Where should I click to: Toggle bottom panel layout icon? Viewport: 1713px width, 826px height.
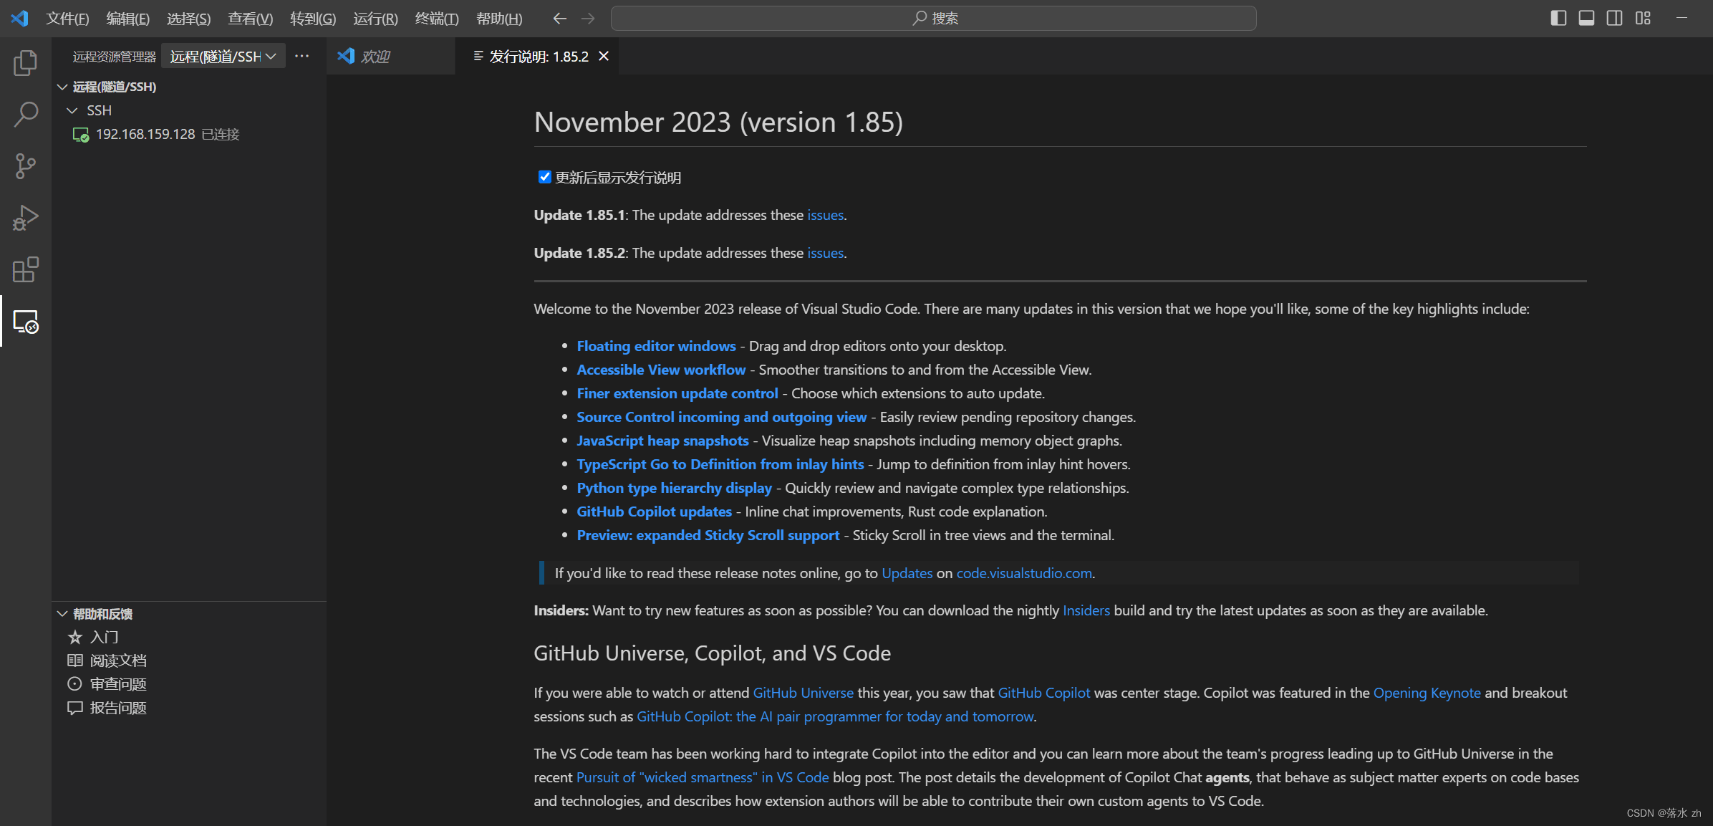click(1586, 18)
